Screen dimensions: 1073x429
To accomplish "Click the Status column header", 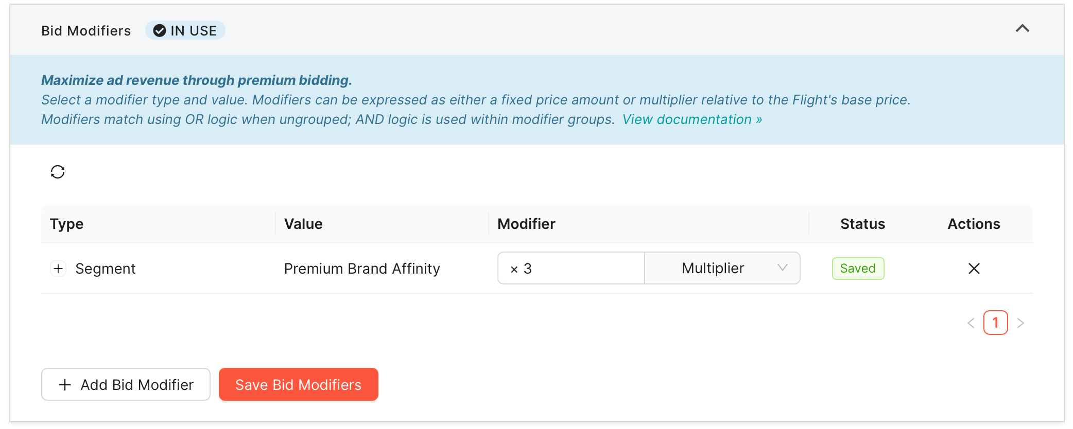I will [862, 224].
